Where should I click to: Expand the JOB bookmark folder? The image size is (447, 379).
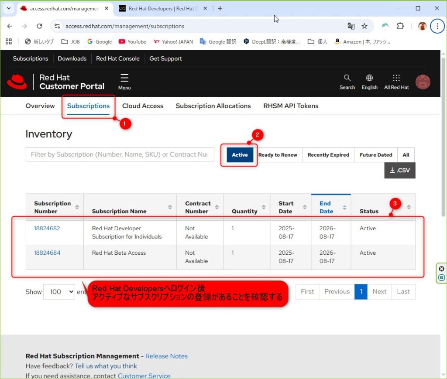(70, 41)
